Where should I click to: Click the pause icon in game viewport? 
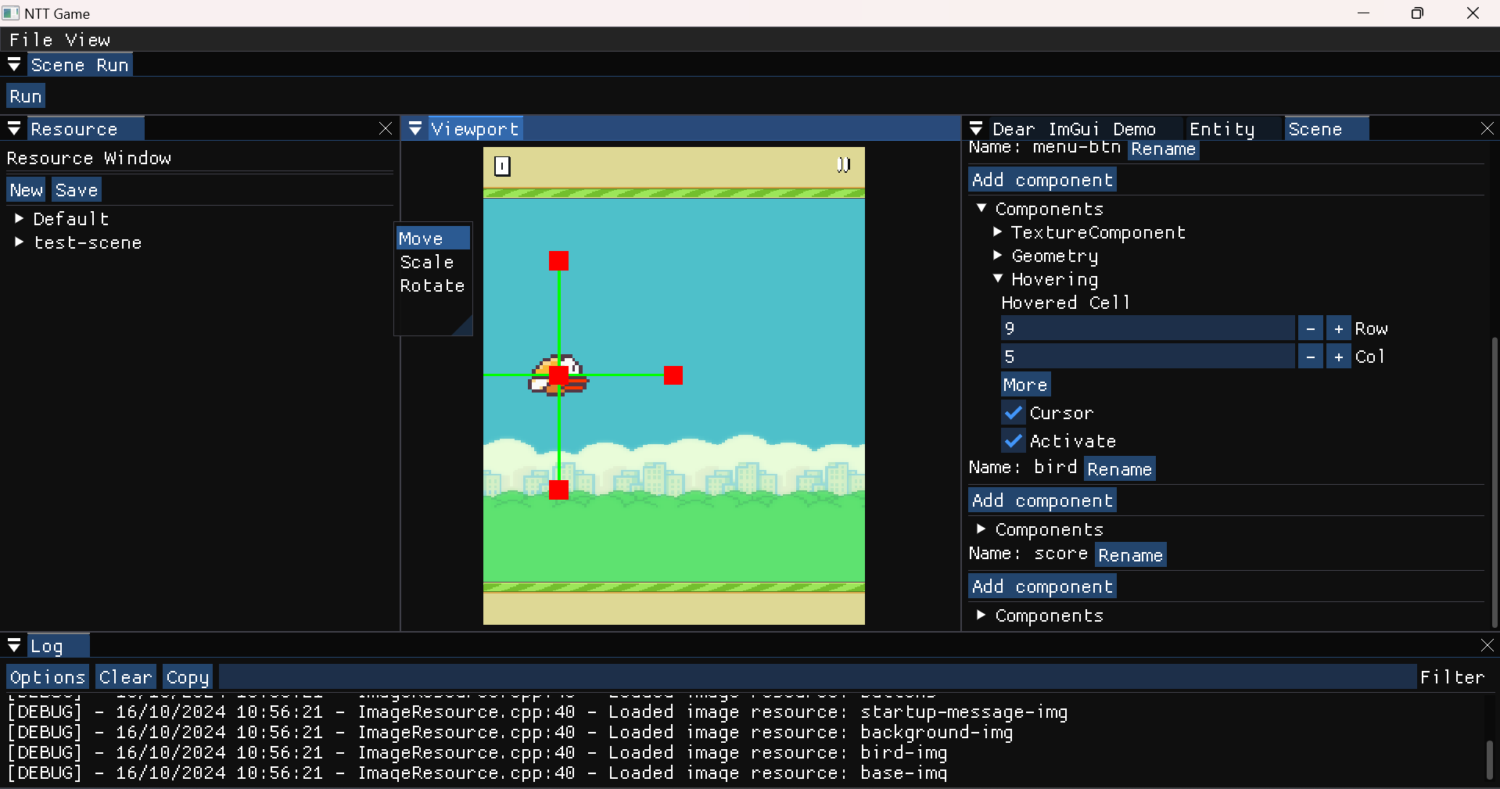pyautogui.click(x=844, y=165)
